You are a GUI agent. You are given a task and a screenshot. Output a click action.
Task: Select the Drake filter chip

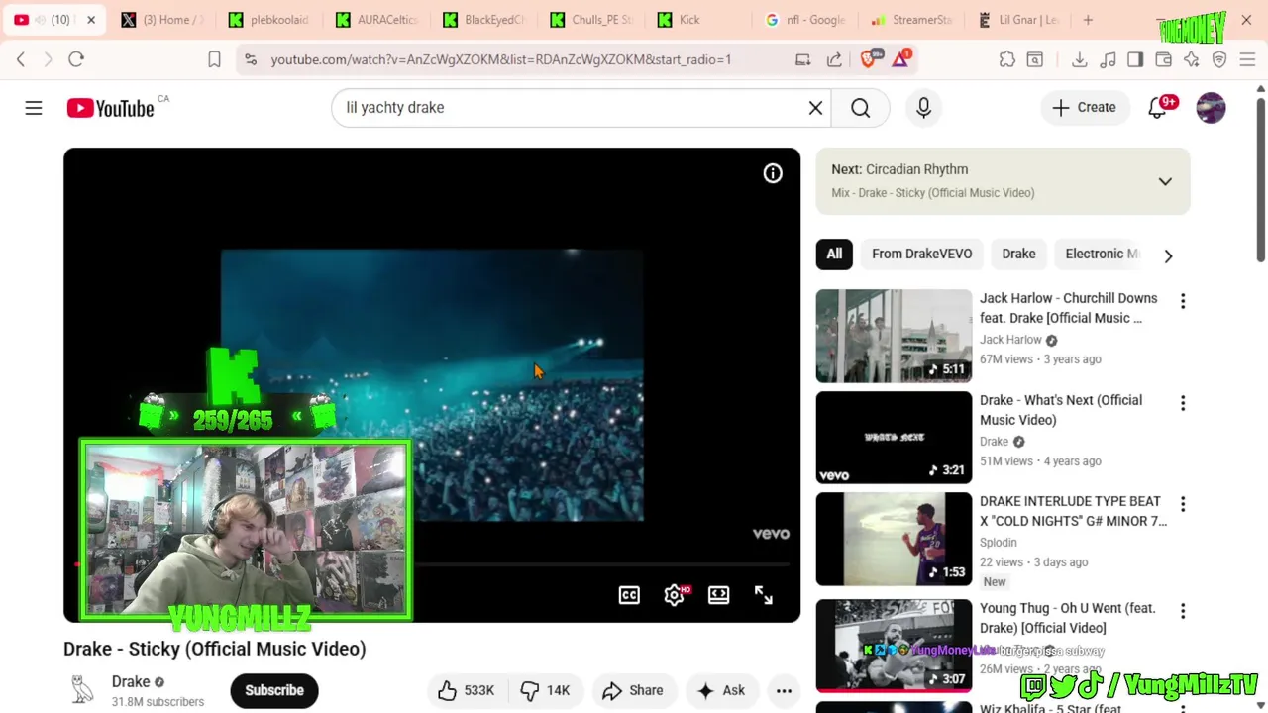pos(1018,254)
